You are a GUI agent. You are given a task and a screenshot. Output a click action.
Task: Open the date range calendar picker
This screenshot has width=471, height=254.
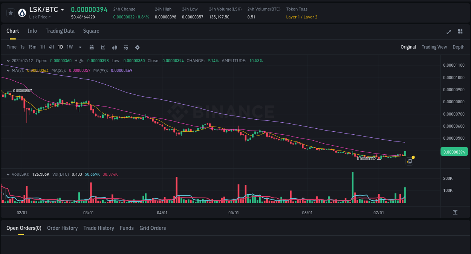tap(92, 47)
